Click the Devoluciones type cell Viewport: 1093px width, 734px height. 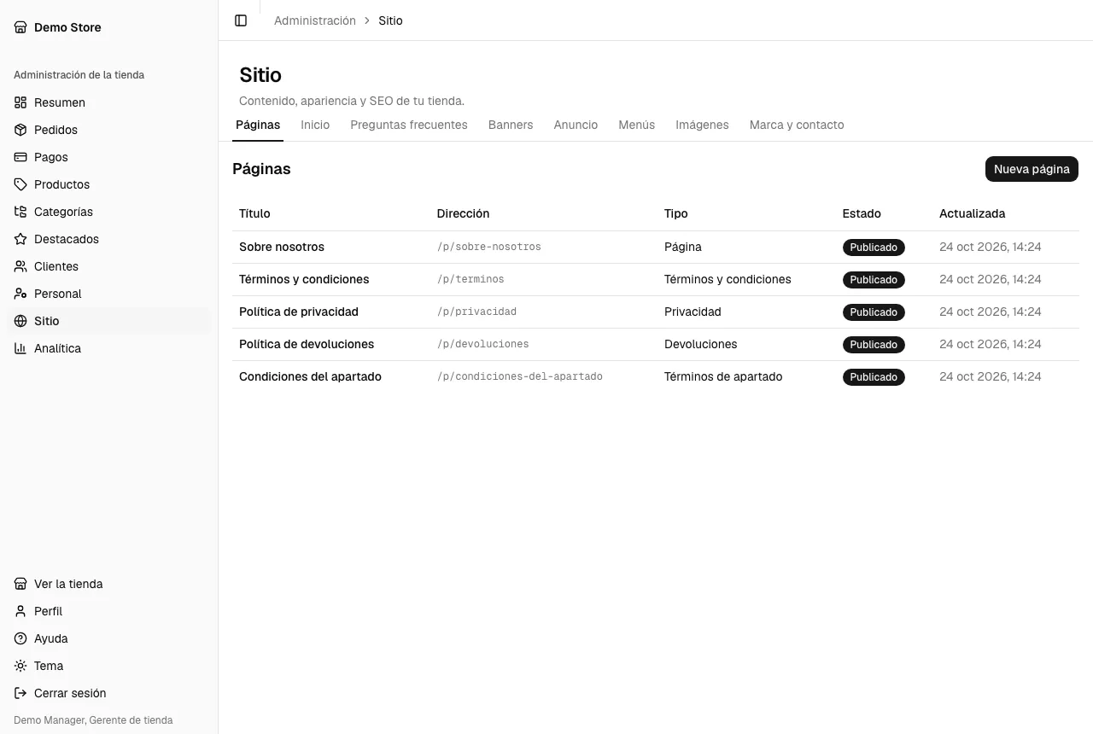[x=701, y=344]
